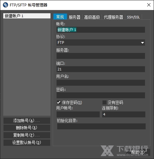Click the 服务器 address input field

click(x=101, y=56)
